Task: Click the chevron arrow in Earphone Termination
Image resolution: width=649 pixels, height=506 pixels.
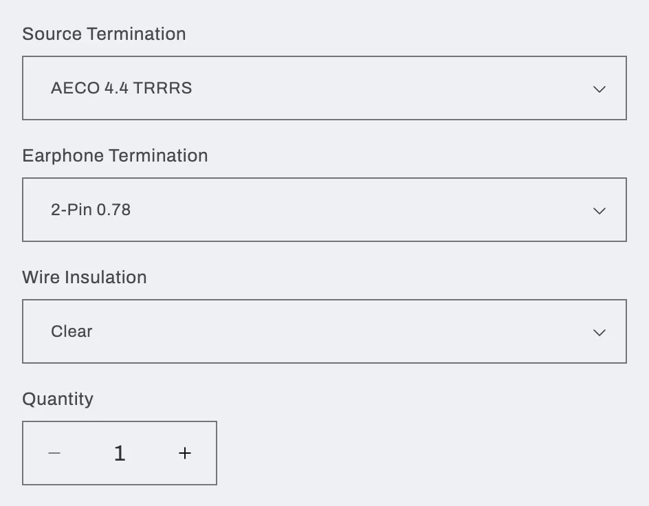Action: tap(599, 210)
